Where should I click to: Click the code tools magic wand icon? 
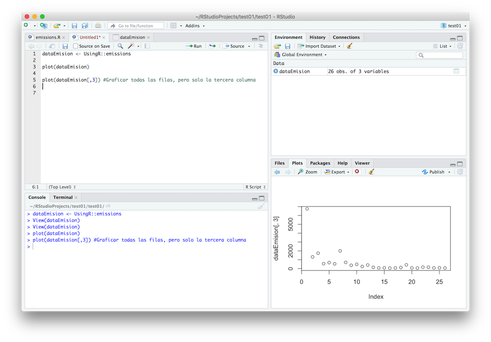click(x=131, y=46)
